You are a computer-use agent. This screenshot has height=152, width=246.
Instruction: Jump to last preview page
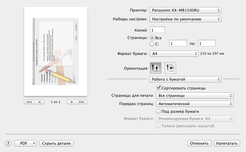coord(82,102)
